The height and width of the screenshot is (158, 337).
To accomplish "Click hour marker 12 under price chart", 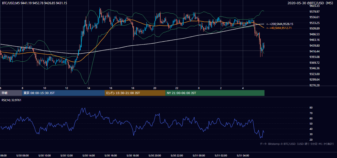I will (66, 88).
